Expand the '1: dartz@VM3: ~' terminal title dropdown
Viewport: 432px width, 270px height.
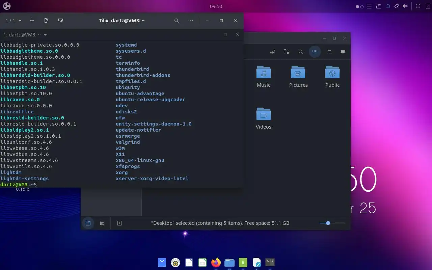25,35
